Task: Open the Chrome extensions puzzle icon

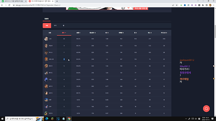Action: (x=203, y=5)
